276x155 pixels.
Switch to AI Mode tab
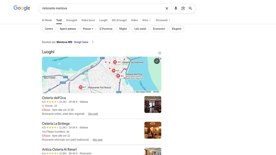(x=47, y=20)
